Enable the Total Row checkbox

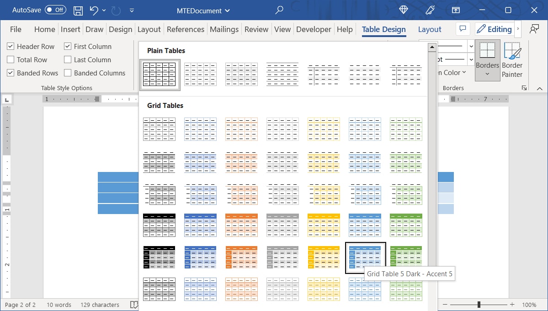[x=11, y=59]
